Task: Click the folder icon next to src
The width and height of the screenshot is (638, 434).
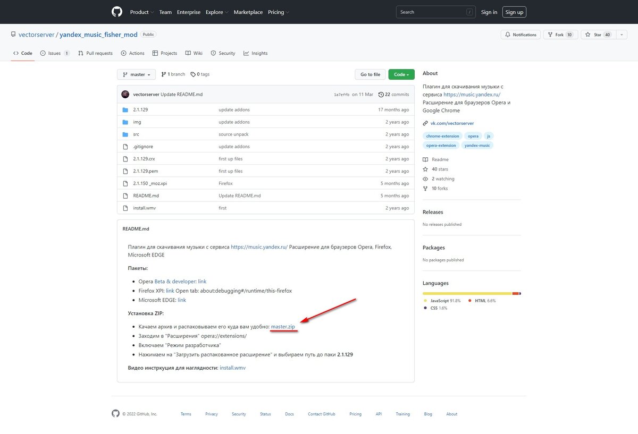Action: [x=125, y=134]
